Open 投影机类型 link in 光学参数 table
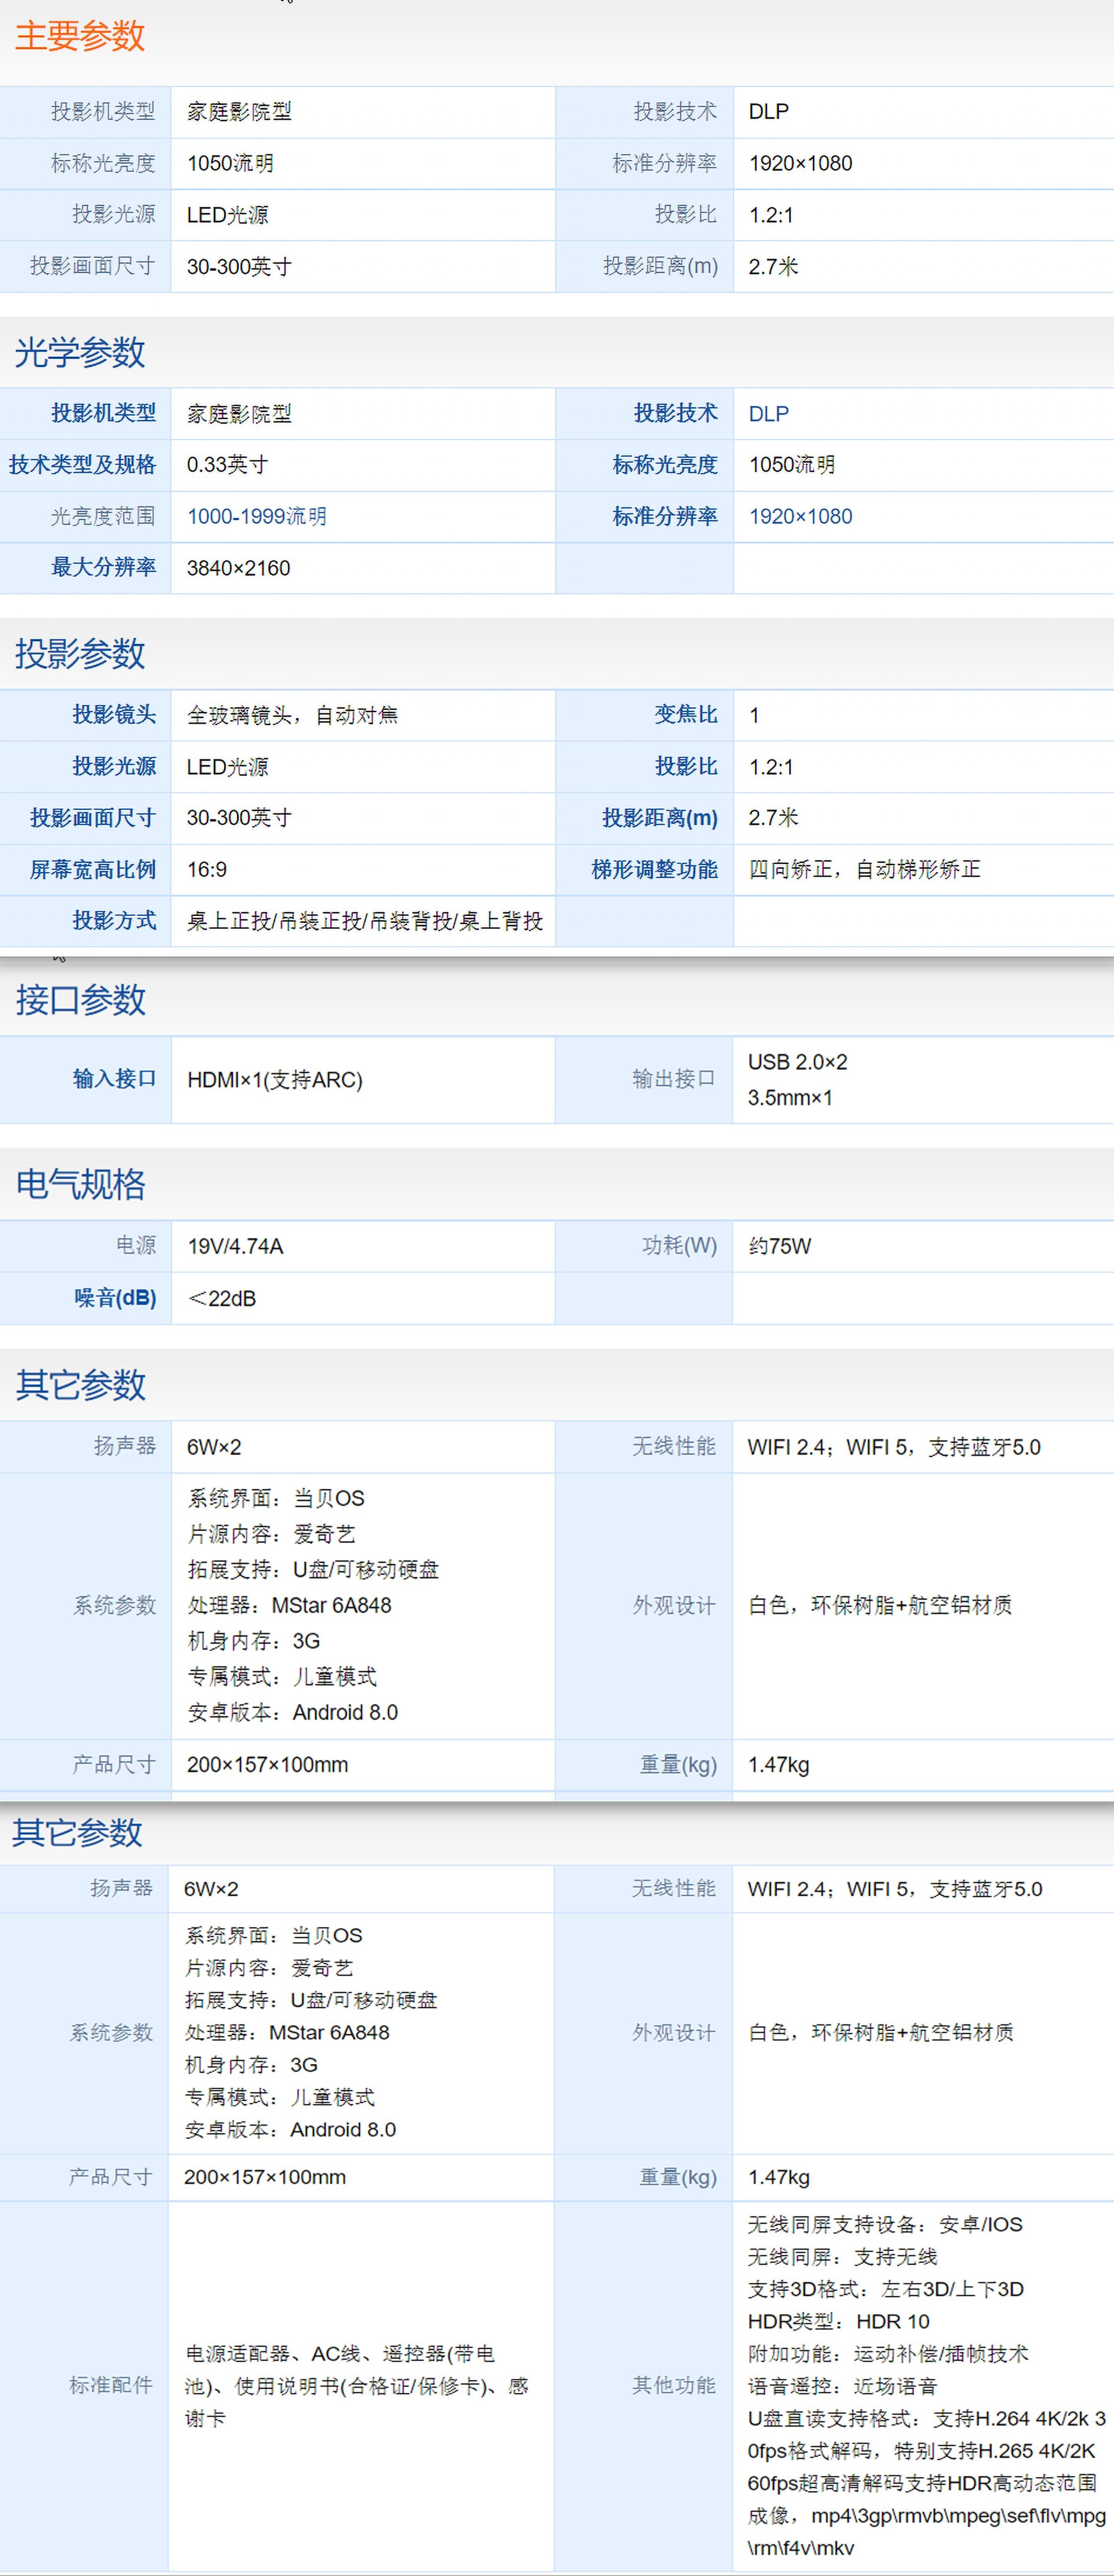The width and height of the screenshot is (1114, 2576). tap(104, 413)
